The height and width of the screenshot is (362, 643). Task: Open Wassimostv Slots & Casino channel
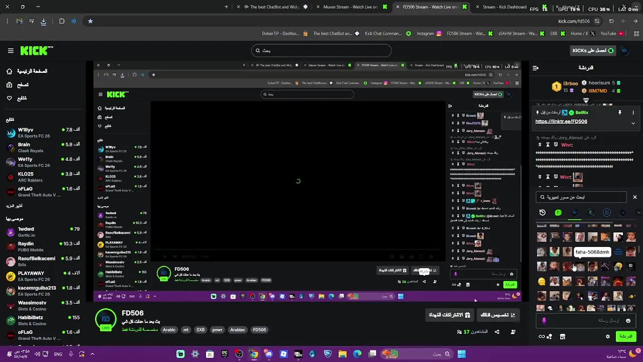(43, 306)
